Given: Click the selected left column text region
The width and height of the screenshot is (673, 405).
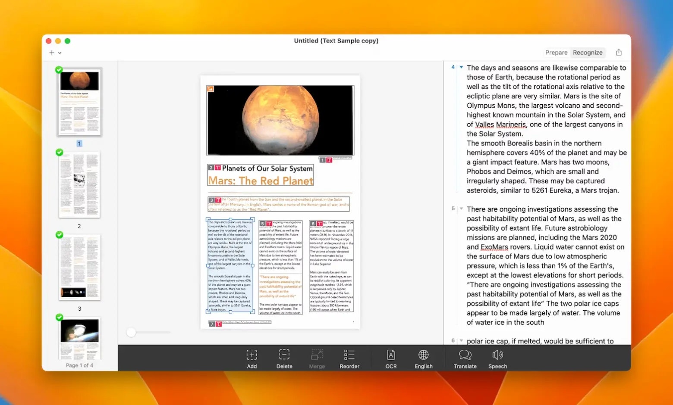Looking at the screenshot, I should 230,265.
